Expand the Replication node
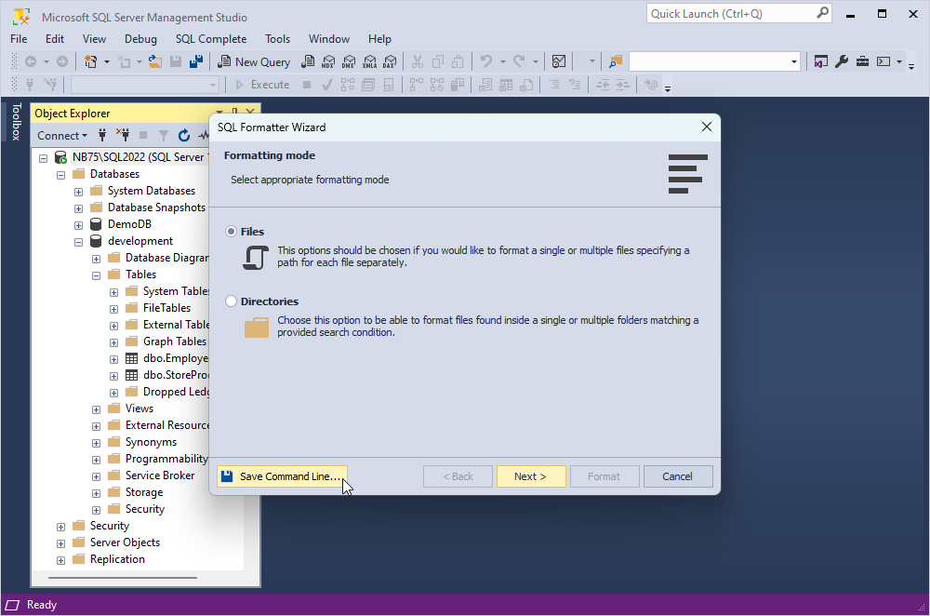Image resolution: width=930 pixels, height=616 pixels. pyautogui.click(x=60, y=560)
